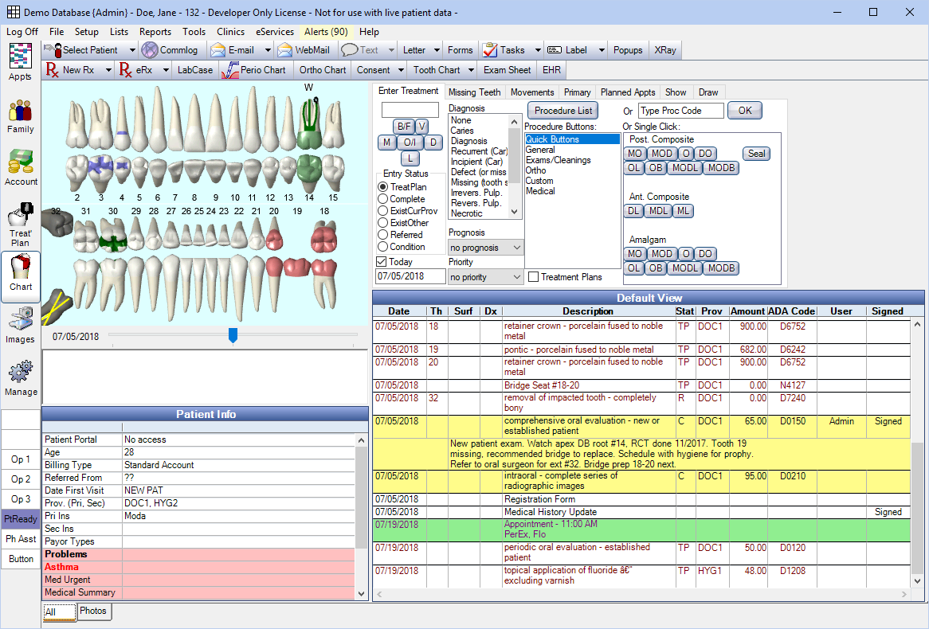Open the Procedure List
Viewport: 929px width, 629px height.
coord(562,110)
